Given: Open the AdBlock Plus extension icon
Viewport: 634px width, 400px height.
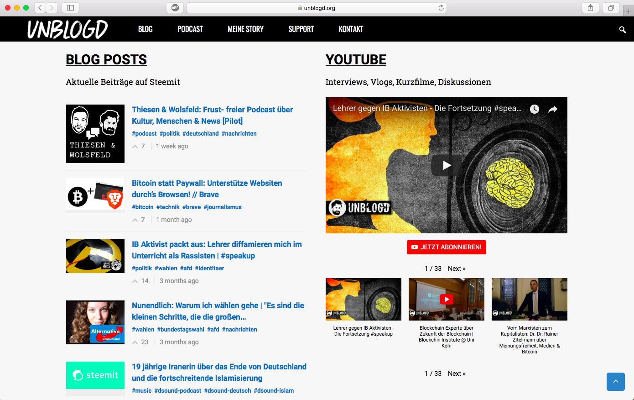Looking at the screenshot, I should point(175,8).
